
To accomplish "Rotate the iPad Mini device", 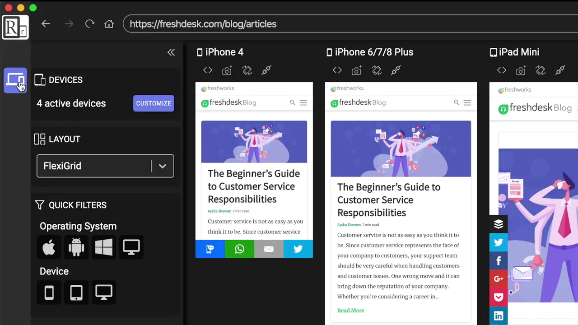I will pos(541,70).
